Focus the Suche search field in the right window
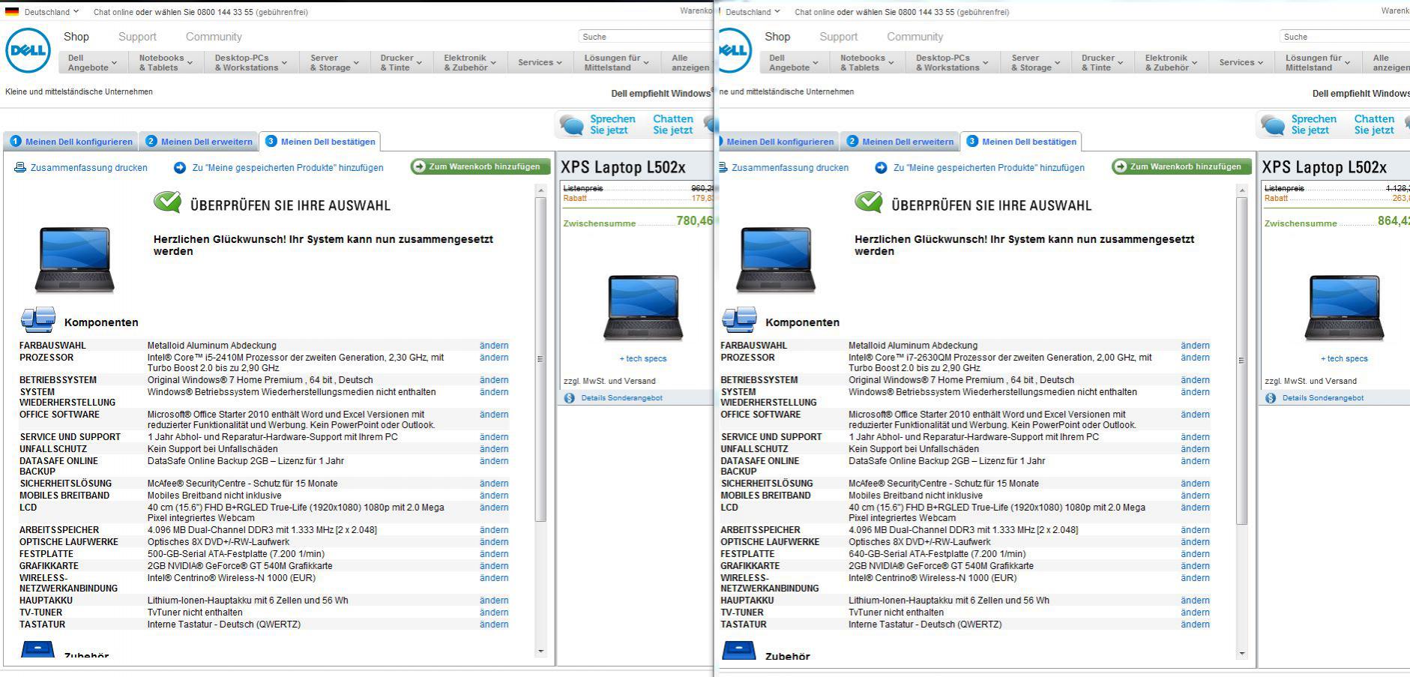Image resolution: width=1410 pixels, height=677 pixels. 1344,37
